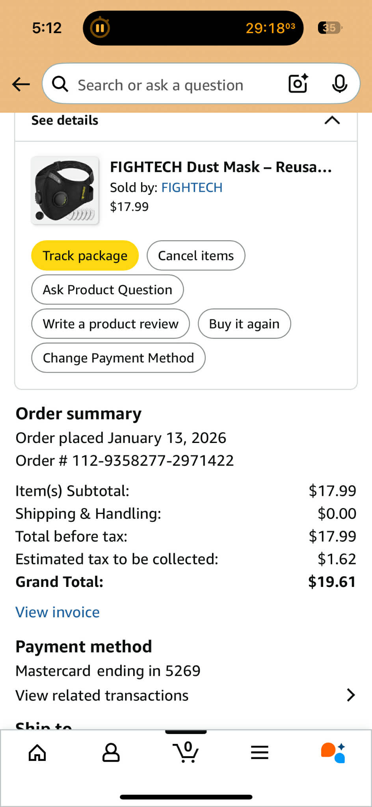Viewport: 372px width, 807px height.
Task: Pause the timer in Dynamic Island
Action: click(100, 28)
